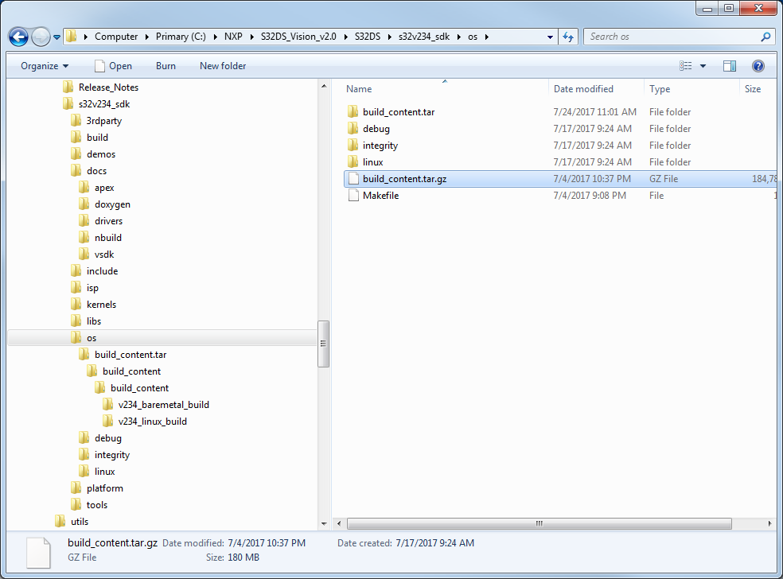Open the recent pages dropdown arrow
Screen dimensions: 783x579
[56, 37]
